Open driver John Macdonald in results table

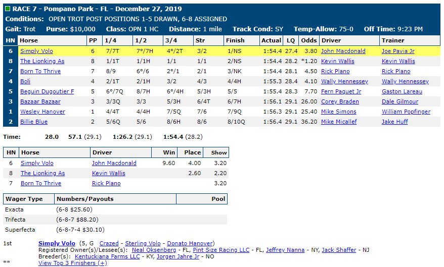pos(343,51)
